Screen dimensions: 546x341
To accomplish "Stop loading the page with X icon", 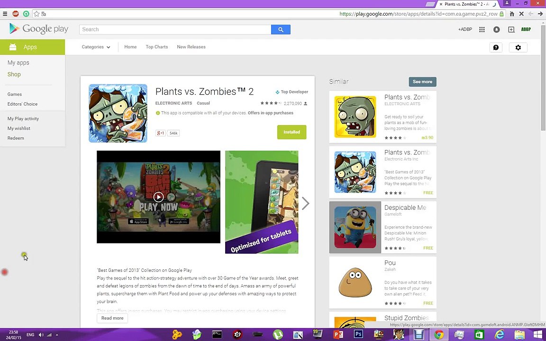I will pyautogui.click(x=521, y=14).
